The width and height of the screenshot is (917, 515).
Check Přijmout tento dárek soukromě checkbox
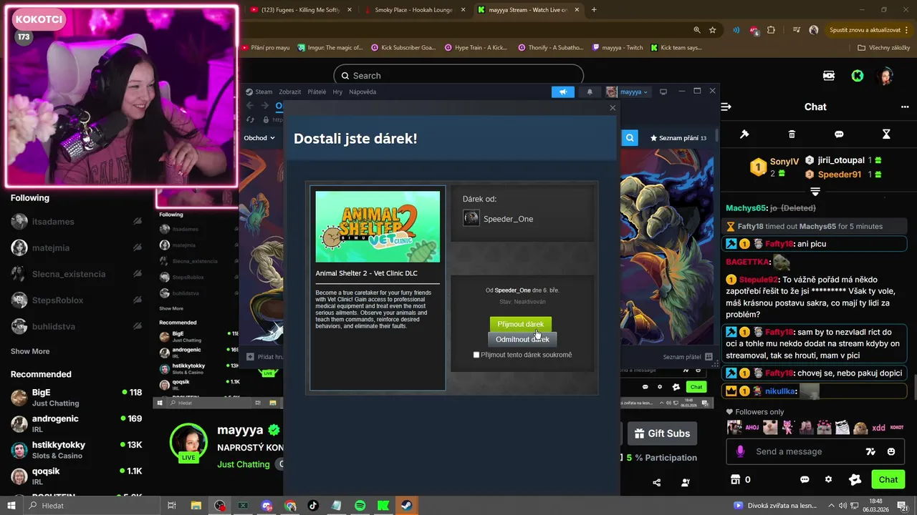[x=476, y=355]
